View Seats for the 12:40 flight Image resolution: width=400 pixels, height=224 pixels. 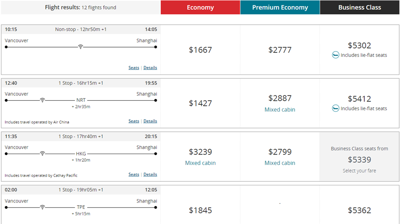[x=134, y=121]
